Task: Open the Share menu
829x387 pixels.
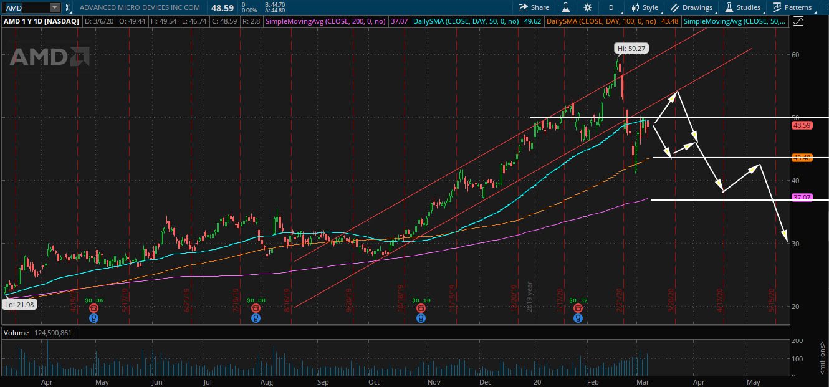Action: click(534, 7)
